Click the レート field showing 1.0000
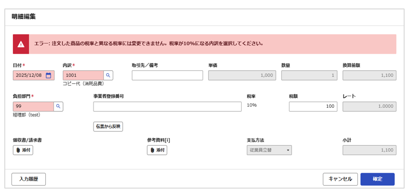 (x=369, y=107)
